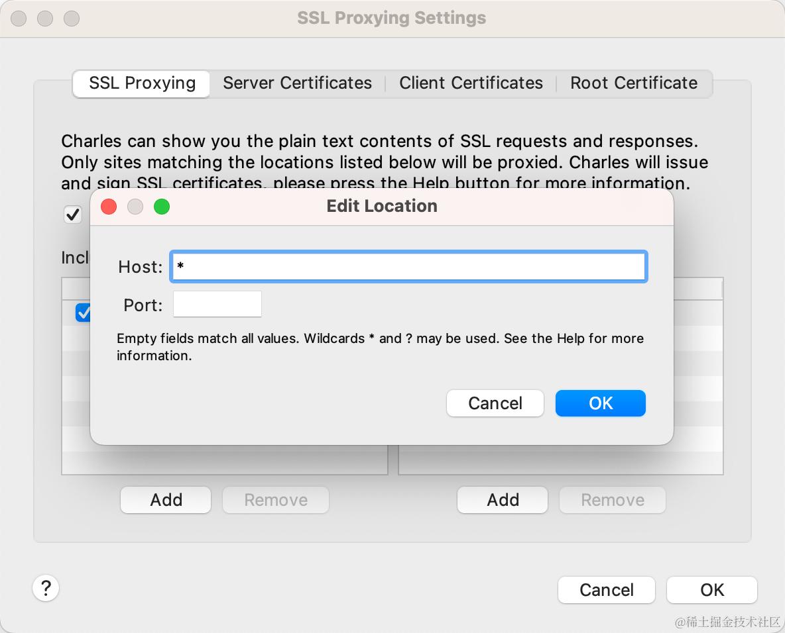
Task: Click into the Host input field
Action: (408, 266)
